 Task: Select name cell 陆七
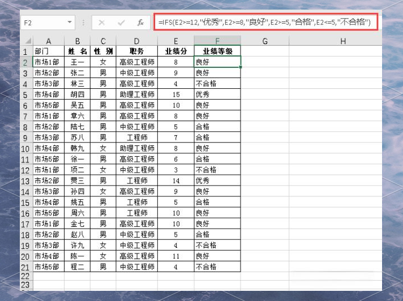78,127
